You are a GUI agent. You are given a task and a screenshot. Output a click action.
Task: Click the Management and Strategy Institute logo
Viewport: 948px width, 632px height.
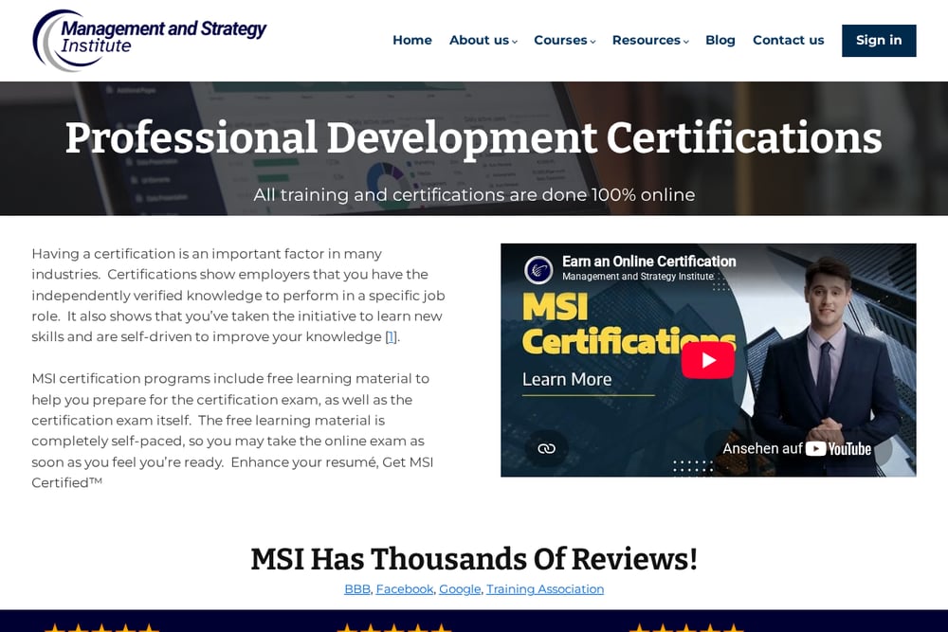[150, 40]
